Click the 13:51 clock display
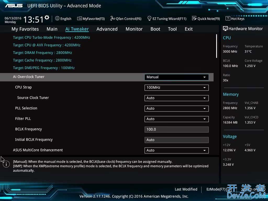The image size is (268, 201). [x=33, y=19]
